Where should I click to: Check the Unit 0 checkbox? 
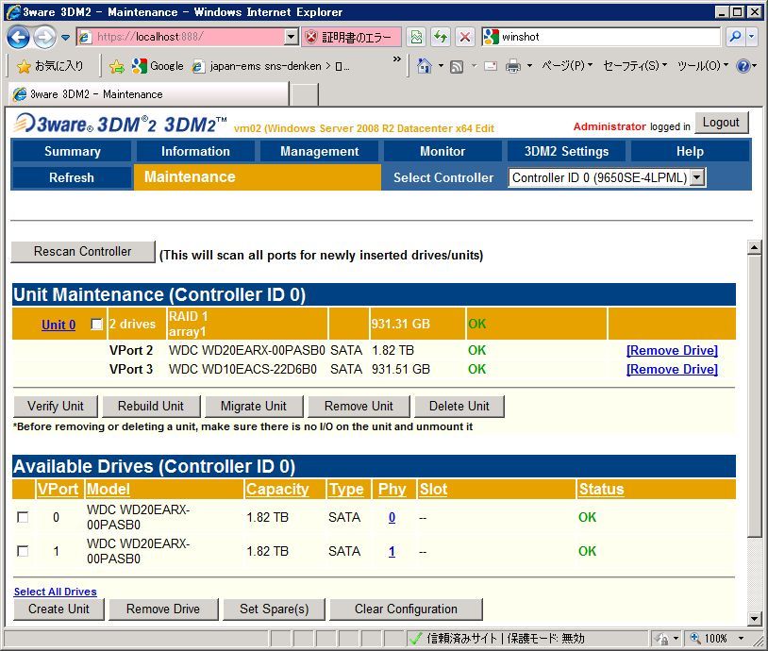point(97,325)
